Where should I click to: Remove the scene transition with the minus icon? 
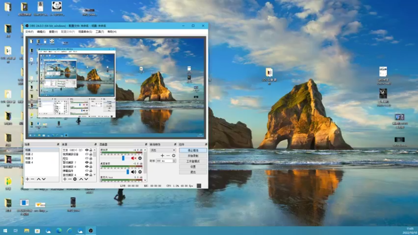coord(168,156)
